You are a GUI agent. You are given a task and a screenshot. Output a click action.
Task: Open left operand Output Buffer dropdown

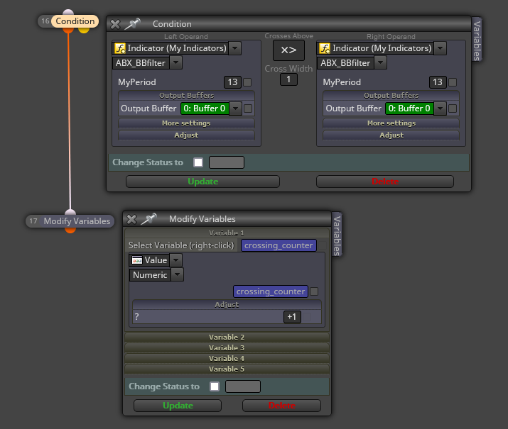coord(236,108)
